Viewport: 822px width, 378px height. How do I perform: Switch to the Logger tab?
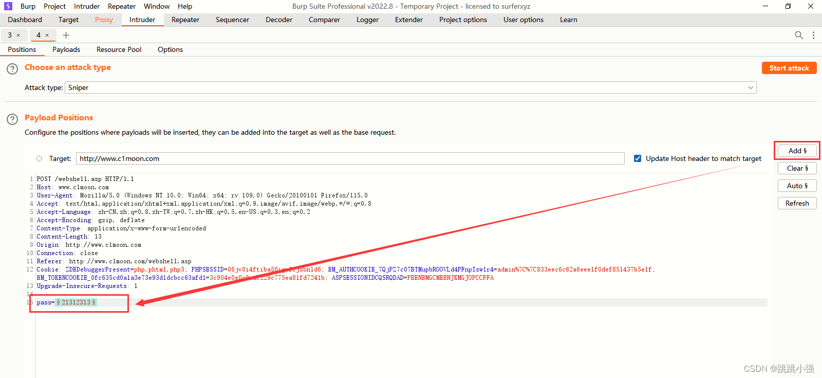pyautogui.click(x=367, y=20)
